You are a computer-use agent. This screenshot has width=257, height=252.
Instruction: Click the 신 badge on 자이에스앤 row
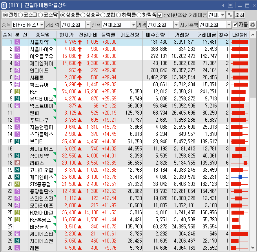pos(17,241)
